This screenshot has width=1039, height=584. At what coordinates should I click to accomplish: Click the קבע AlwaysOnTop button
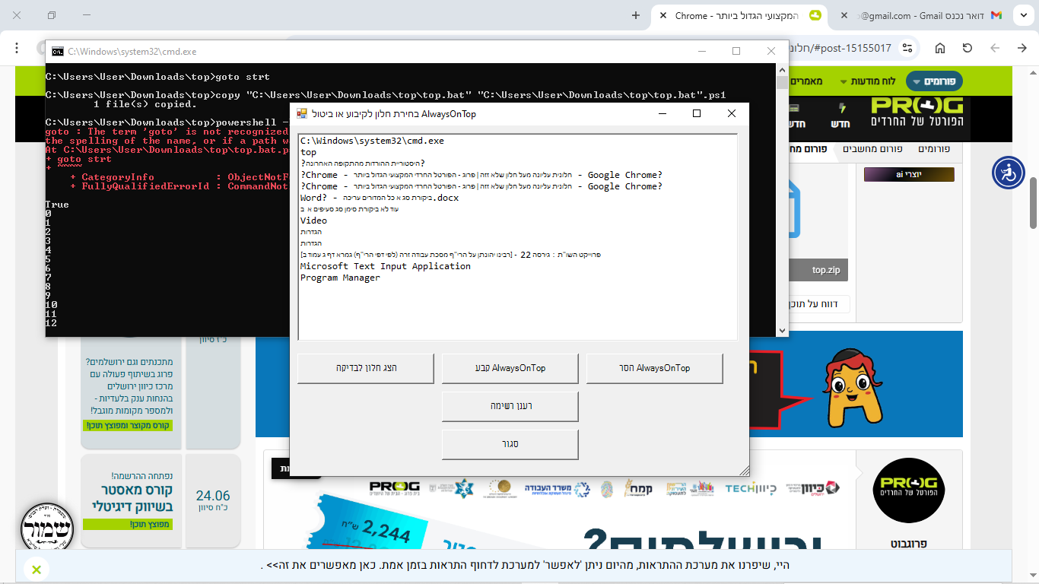coord(510,368)
